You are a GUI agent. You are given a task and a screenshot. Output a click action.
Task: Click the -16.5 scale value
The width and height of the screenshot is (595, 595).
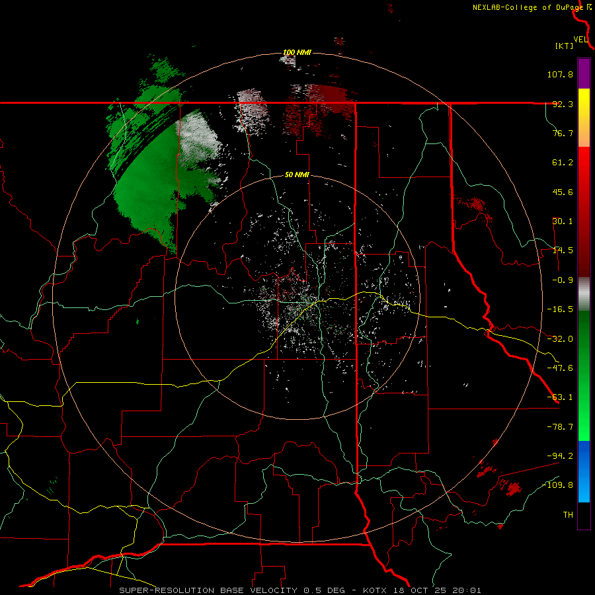(x=560, y=309)
